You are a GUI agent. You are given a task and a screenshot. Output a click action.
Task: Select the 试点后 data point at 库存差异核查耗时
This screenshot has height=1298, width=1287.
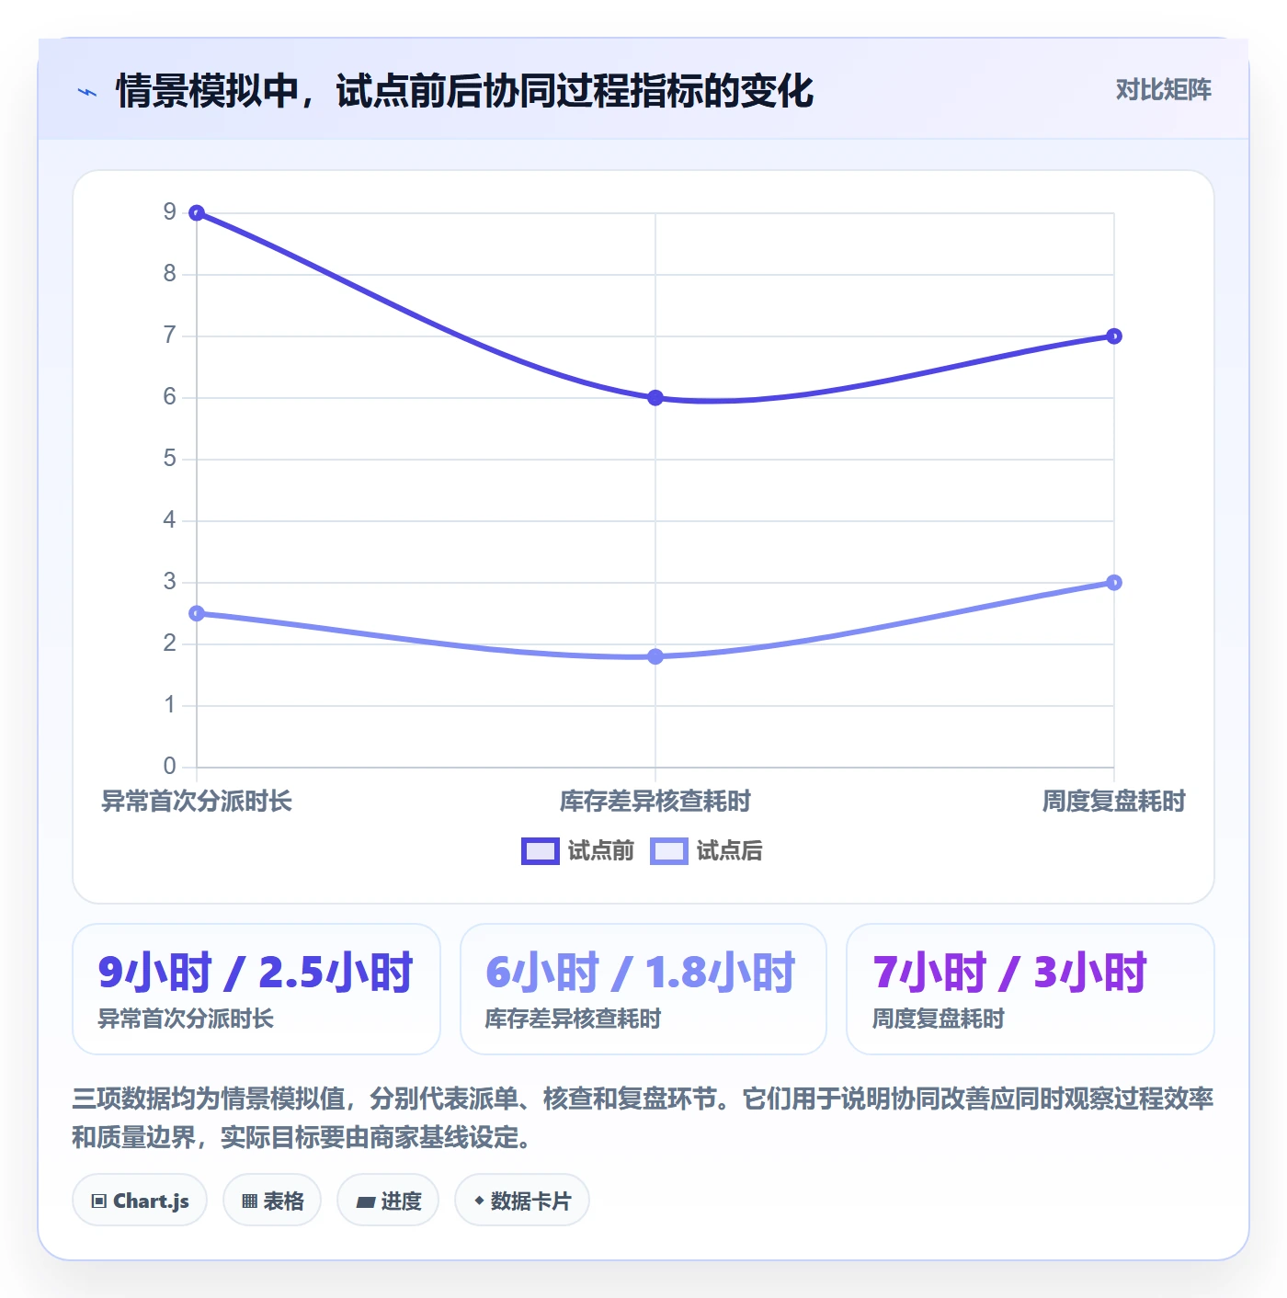[655, 656]
